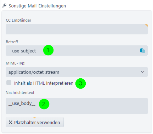Click the MIME-Typ chevron arrow
The height and width of the screenshot is (134, 153).
142,72
